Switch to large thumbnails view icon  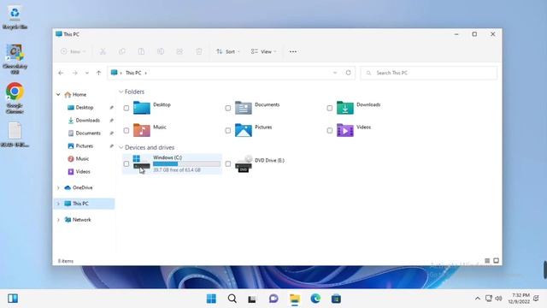coord(496,261)
